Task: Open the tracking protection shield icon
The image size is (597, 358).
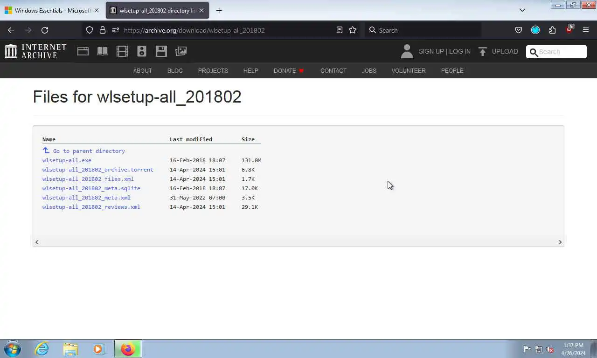Action: point(90,30)
